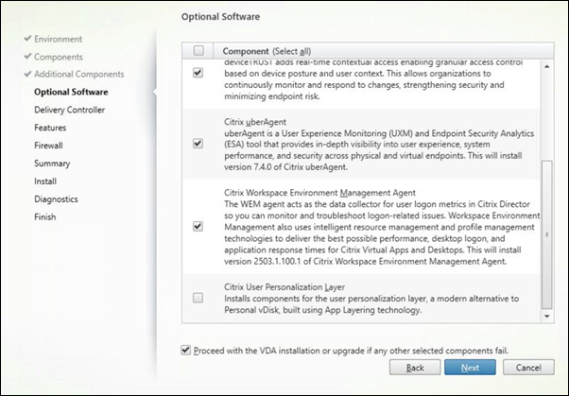Screen dimensions: 569x396
Task: Open the Firewall step in sidebar
Action: click(48, 146)
